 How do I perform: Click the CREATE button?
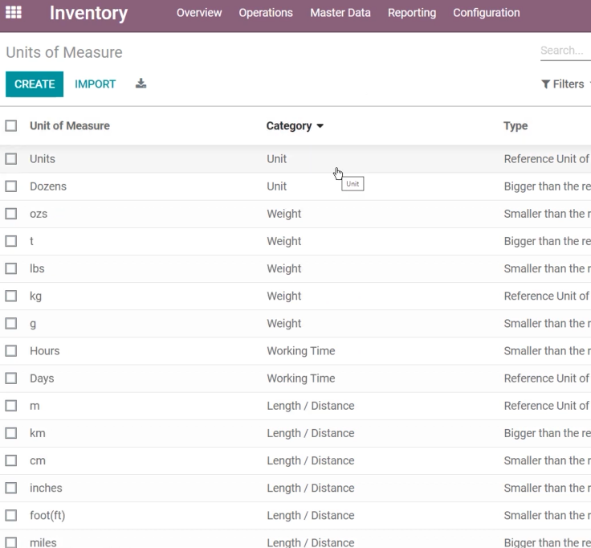coord(35,84)
